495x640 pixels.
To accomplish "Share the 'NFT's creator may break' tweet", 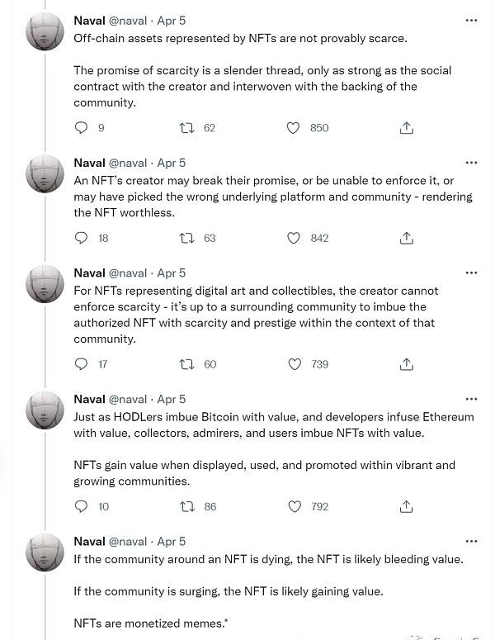I will [406, 238].
